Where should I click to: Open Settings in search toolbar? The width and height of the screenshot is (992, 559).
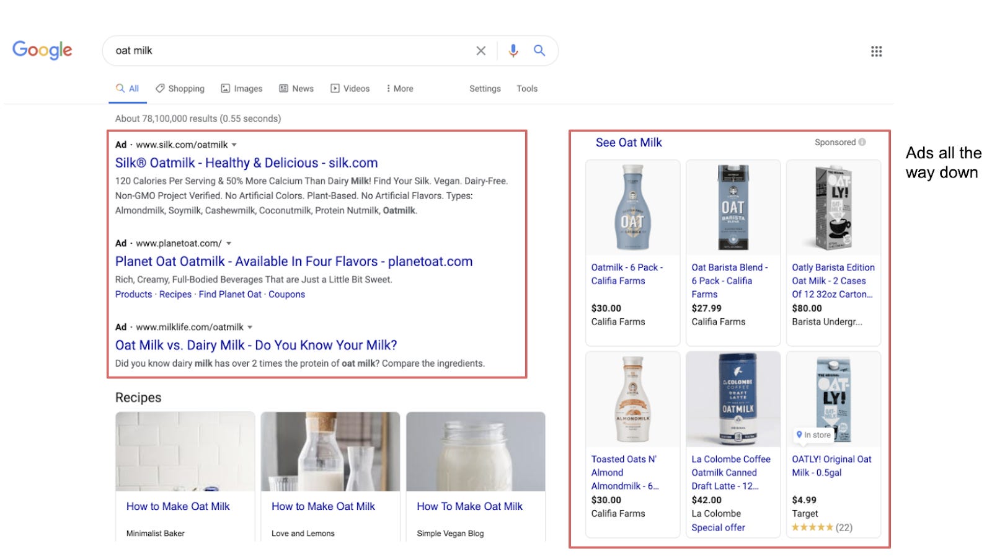coord(485,89)
